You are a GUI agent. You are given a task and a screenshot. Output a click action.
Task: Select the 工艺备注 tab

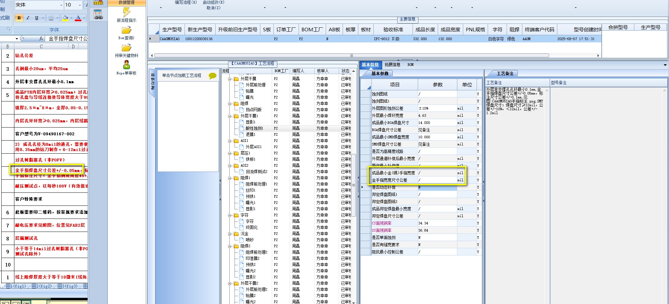505,73
